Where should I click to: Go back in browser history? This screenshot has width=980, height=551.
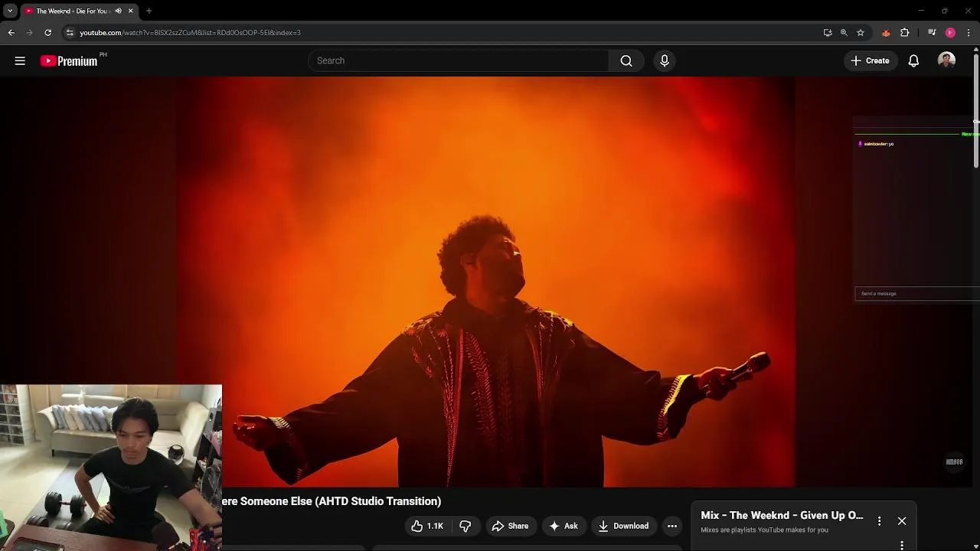(11, 32)
